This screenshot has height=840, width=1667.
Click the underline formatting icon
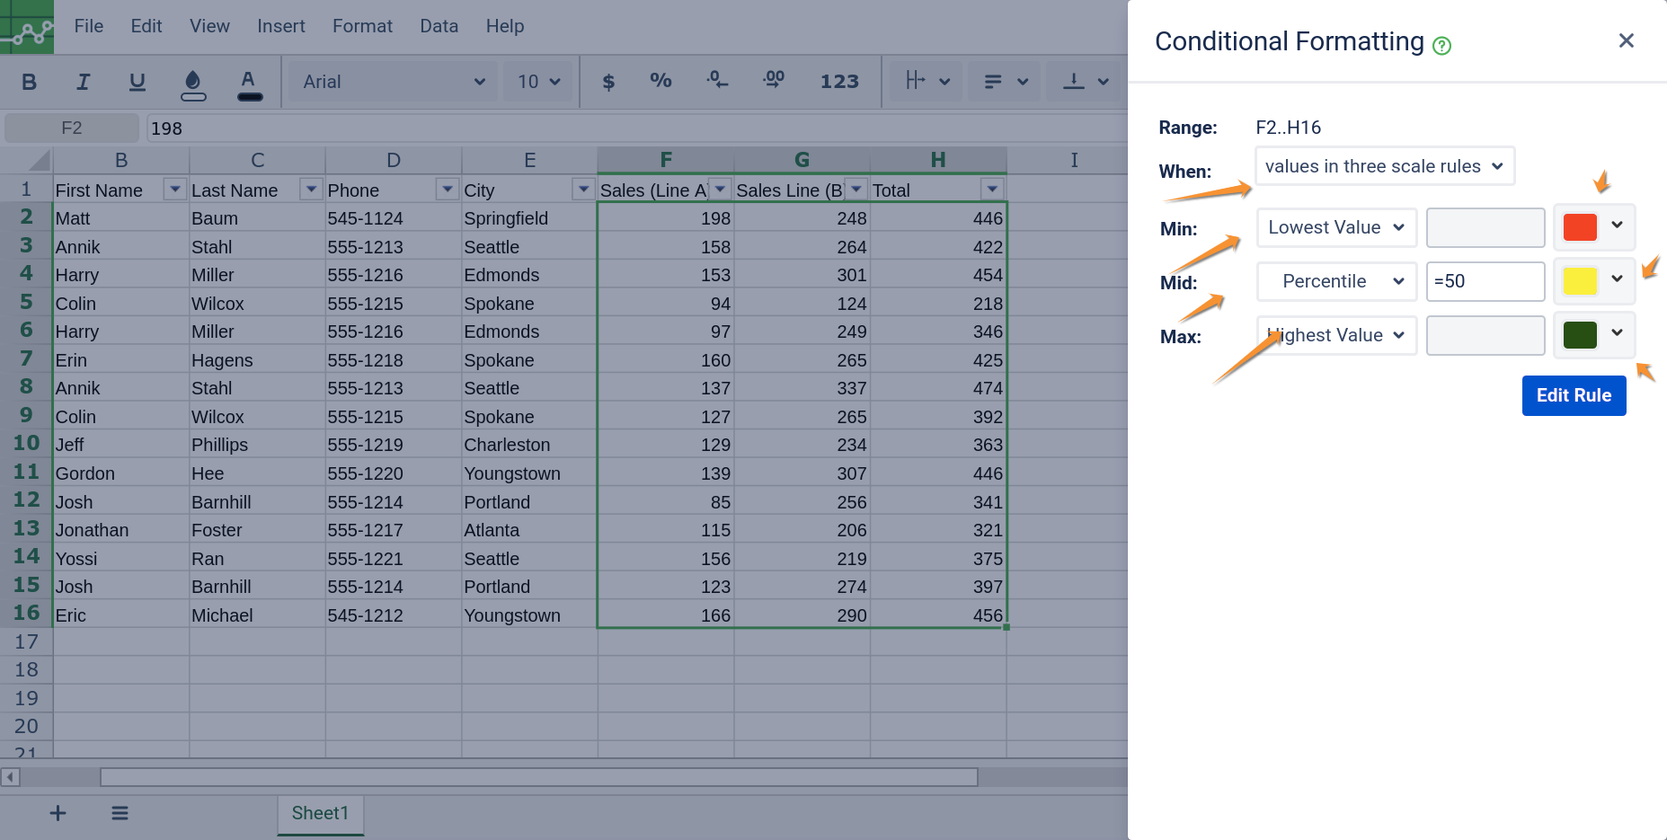coord(137,82)
